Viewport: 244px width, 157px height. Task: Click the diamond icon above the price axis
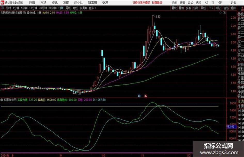tap(220, 13)
